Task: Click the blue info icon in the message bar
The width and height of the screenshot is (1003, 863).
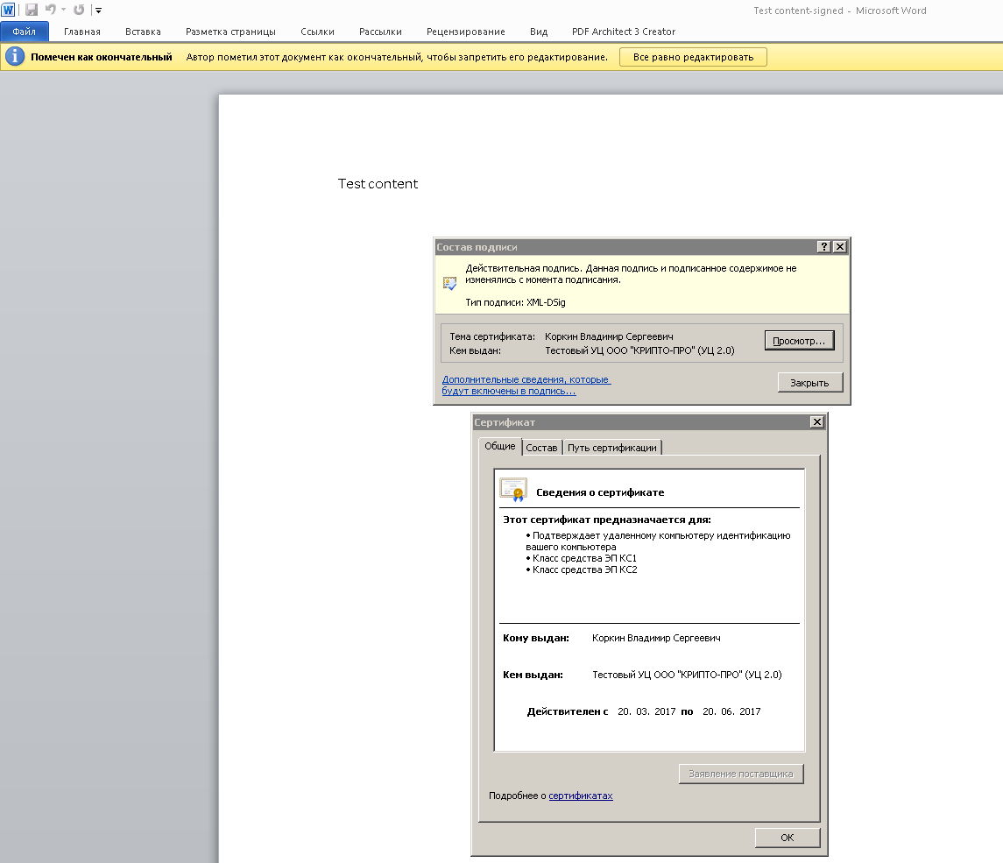Action: tap(15, 57)
